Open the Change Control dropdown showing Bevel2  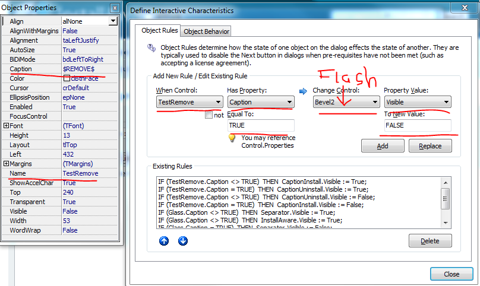point(346,102)
